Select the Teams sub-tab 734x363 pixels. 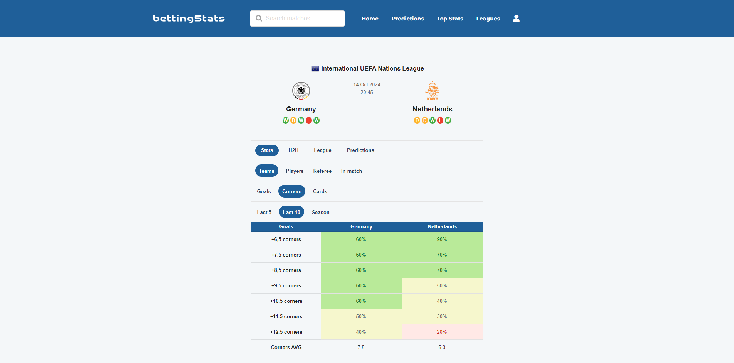[x=267, y=171]
